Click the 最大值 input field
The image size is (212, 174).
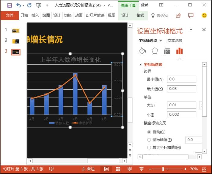pos(181,89)
